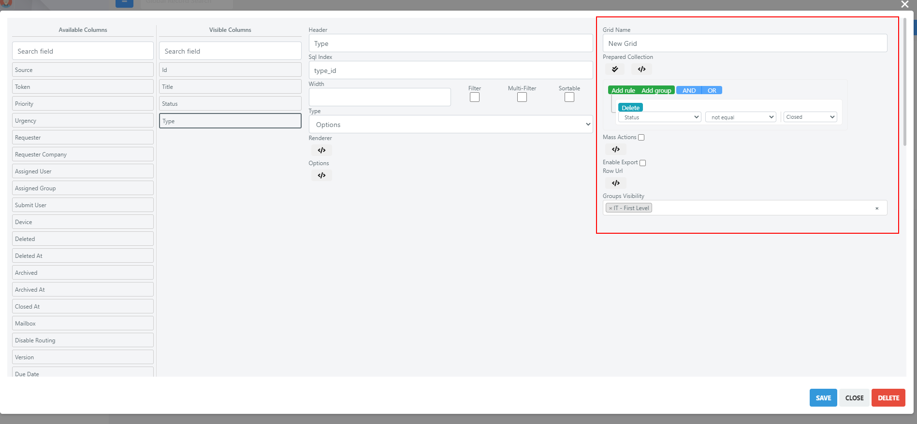Open the Type dropdown showing Options
The width and height of the screenshot is (917, 424).
click(x=451, y=124)
